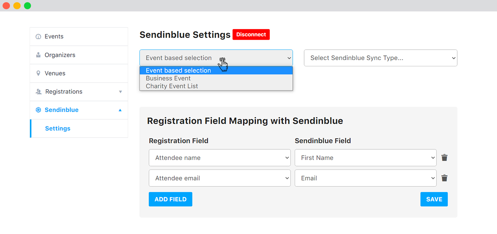
Task: Click the Events info icon in sidebar
Action: tap(38, 36)
